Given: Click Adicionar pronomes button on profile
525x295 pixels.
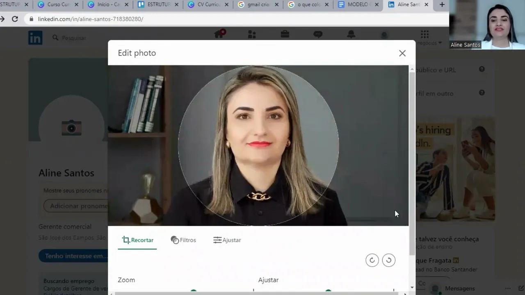Looking at the screenshot, I should 76,206.
